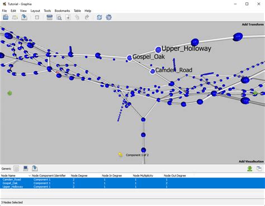265x206 pixels.
Task: Select the Upper_Holloway node in graph
Action: [158, 50]
